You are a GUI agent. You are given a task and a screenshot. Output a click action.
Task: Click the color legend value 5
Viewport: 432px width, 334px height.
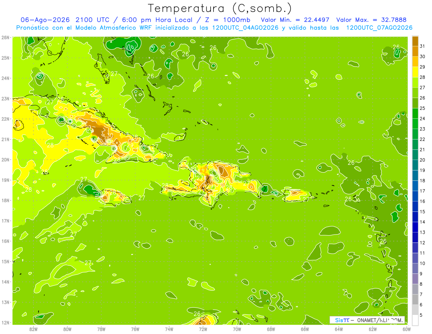tap(421, 315)
